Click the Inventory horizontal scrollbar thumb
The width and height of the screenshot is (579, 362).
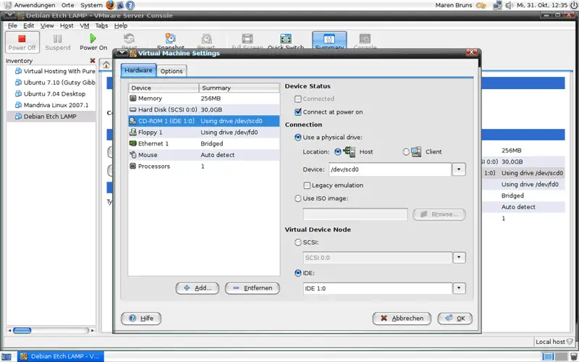click(22, 330)
